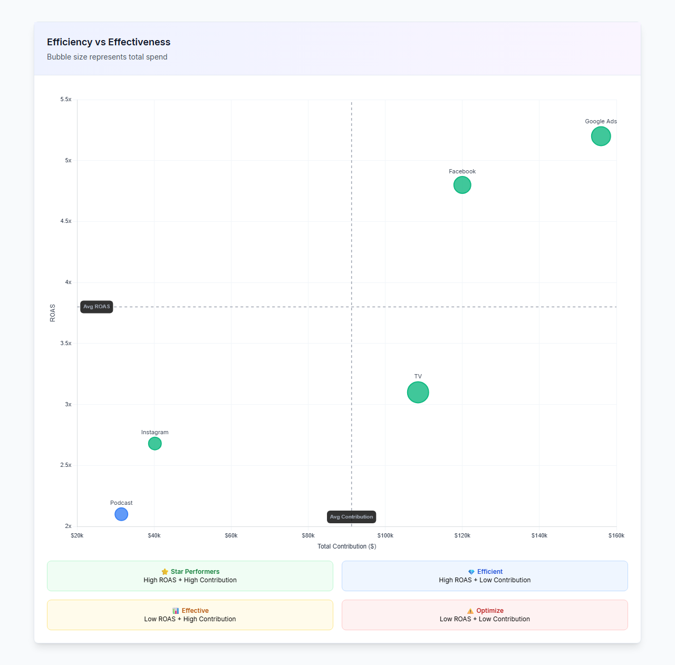Click the star icon in Star Performers
Viewport: 675px width, 665px height.
tap(165, 572)
